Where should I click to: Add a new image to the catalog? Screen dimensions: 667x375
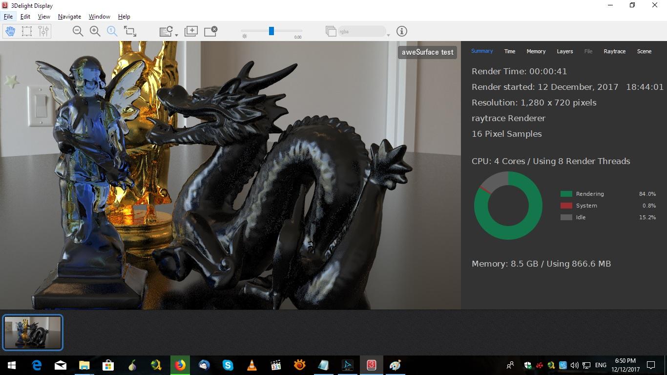(x=191, y=31)
